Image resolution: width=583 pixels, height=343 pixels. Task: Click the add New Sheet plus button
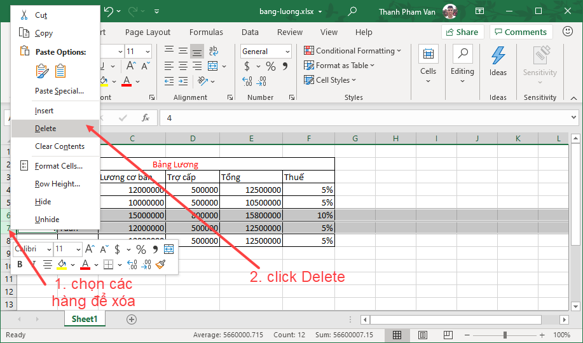(x=131, y=319)
